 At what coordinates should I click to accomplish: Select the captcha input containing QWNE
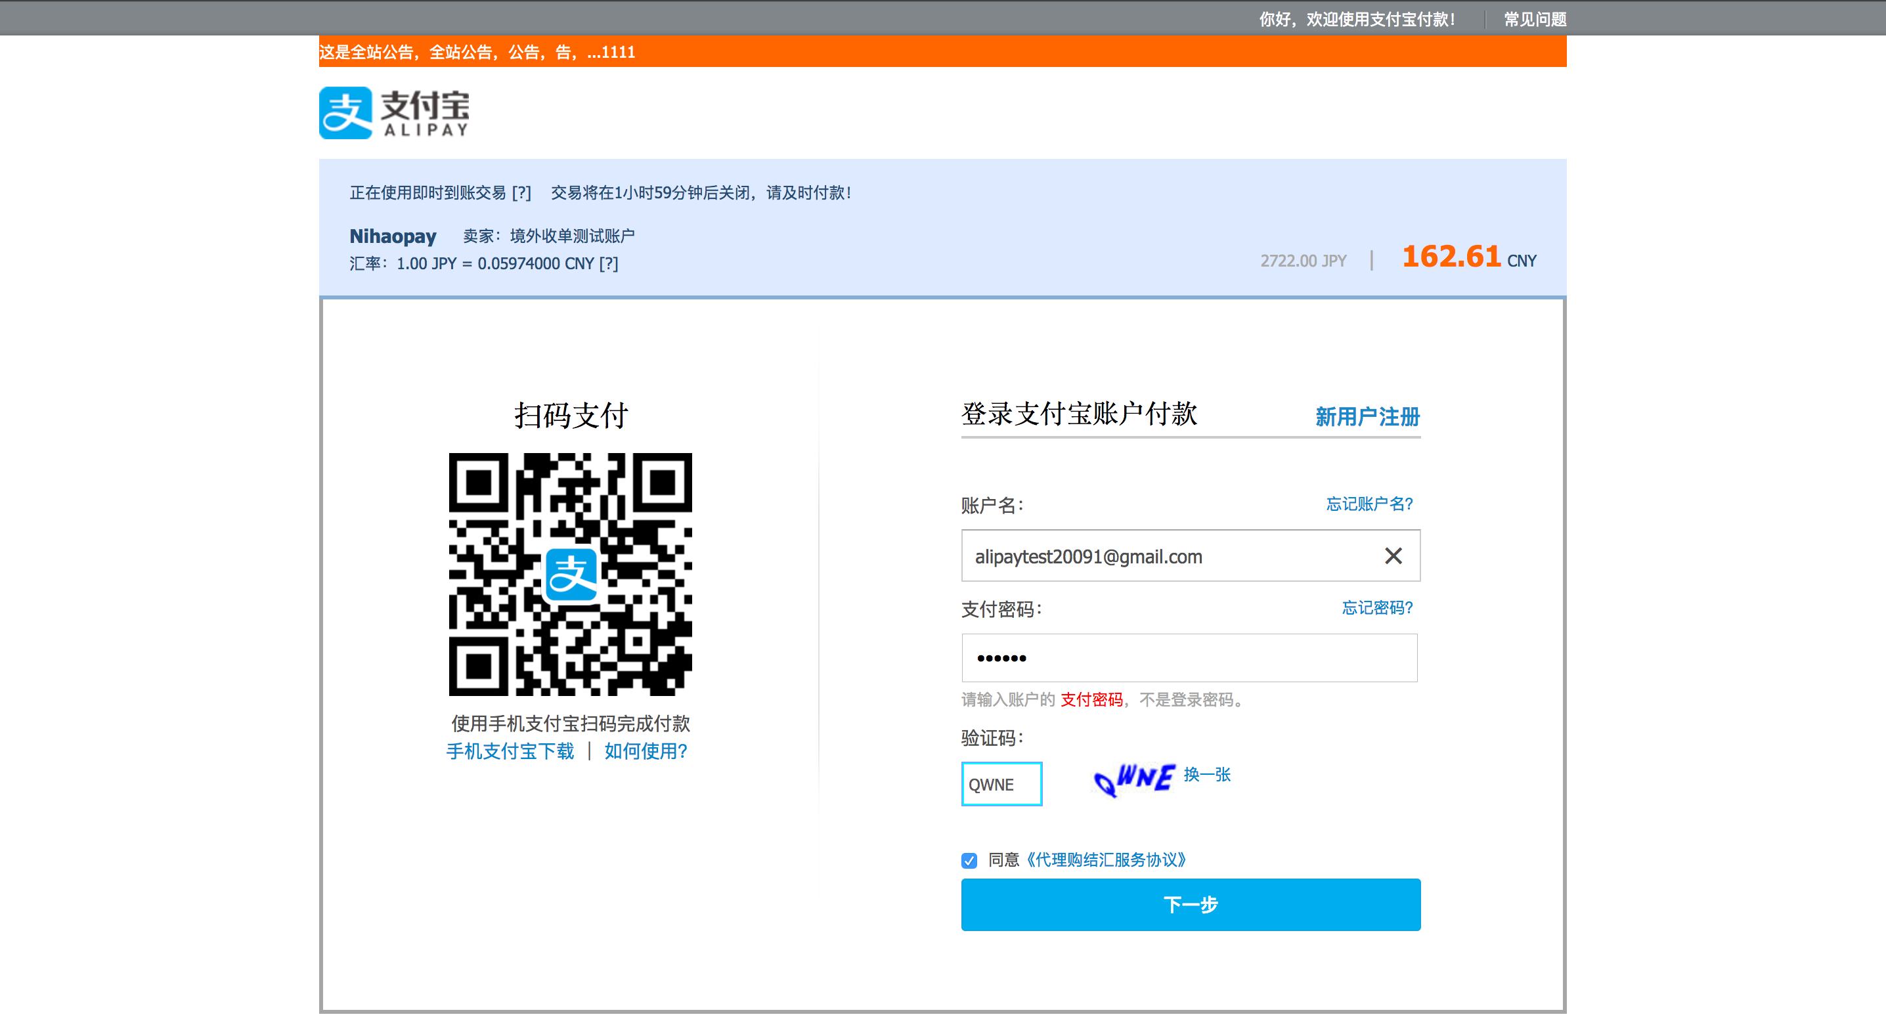coord(1001,783)
